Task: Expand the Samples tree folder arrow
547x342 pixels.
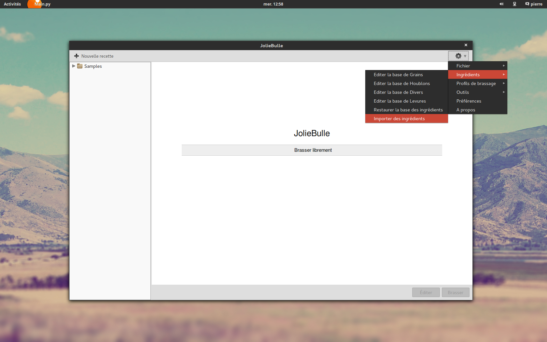Action: [74, 66]
